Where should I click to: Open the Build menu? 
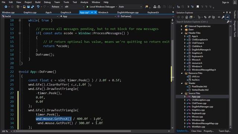click(x=38, y=2)
